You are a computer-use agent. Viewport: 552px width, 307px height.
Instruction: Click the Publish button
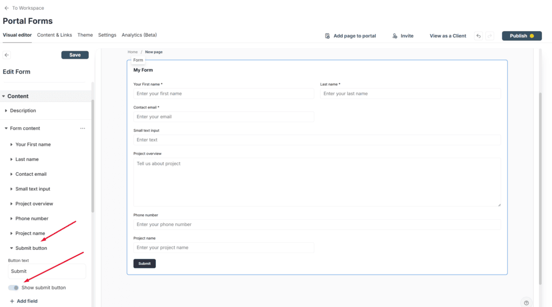522,36
